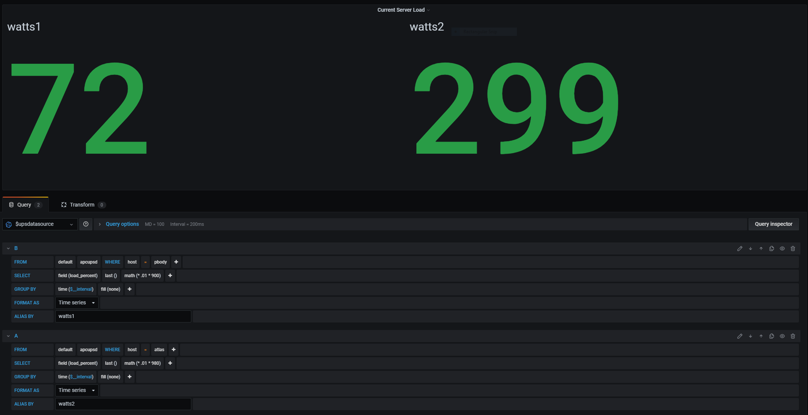Click the edit pencil icon on query B

pos(740,248)
